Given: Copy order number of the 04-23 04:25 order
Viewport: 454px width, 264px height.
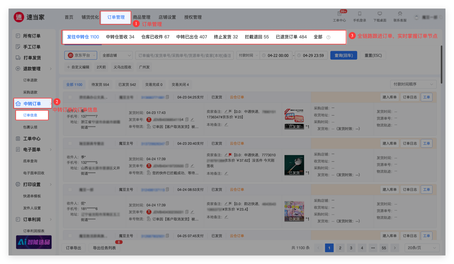Looking at the screenshot, I should 167,97.
